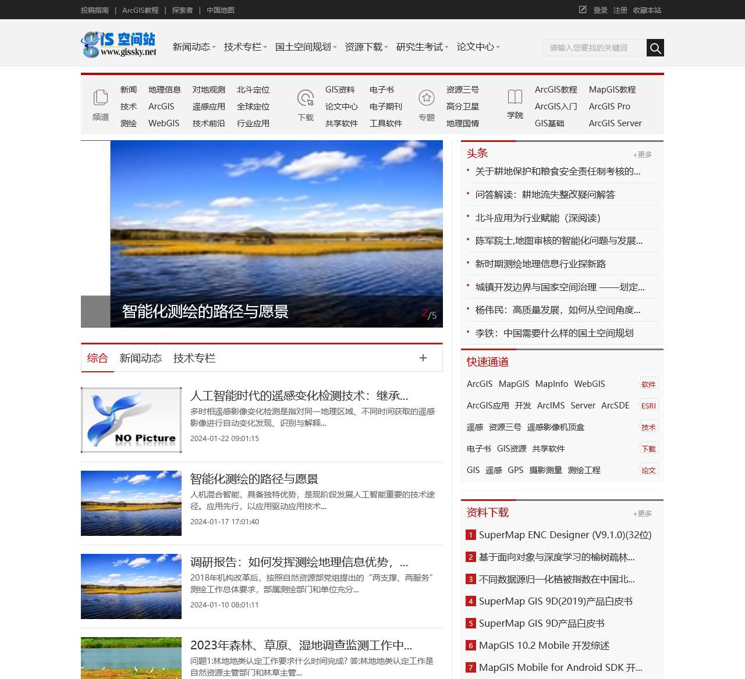Click the red 软件 tag in 快速通道
Screen dimensions: 745x679
point(648,384)
